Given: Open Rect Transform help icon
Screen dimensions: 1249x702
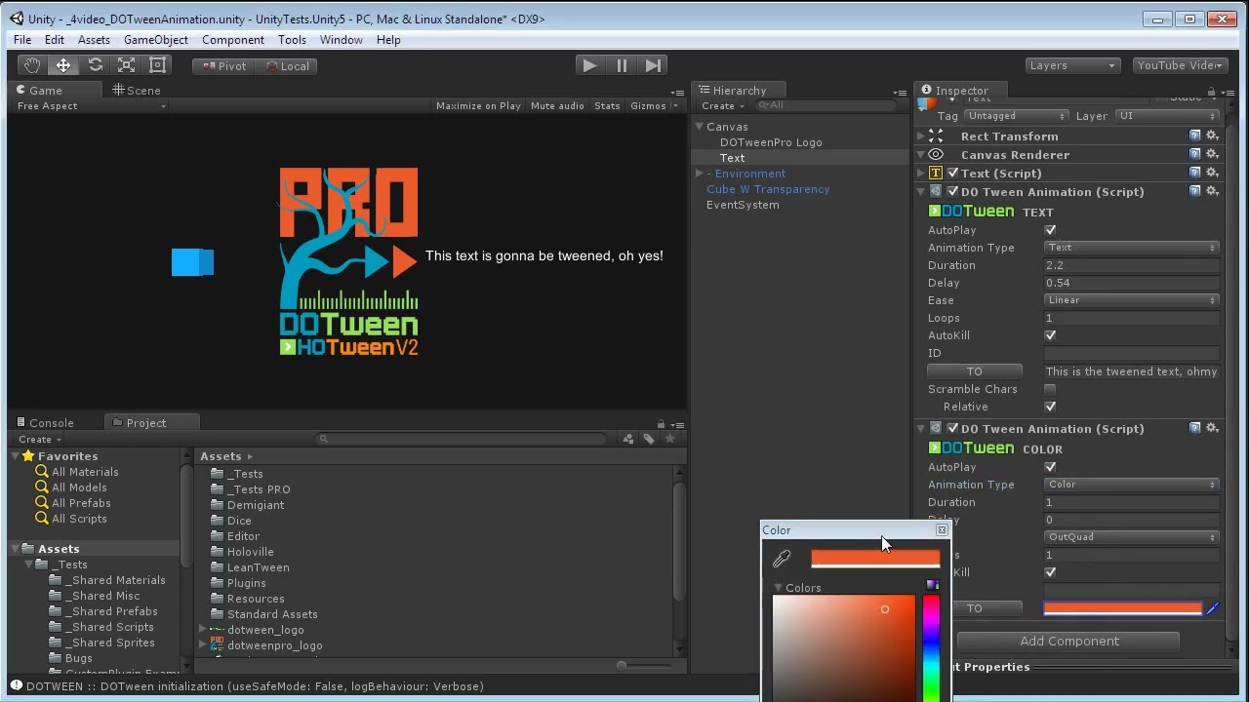Looking at the screenshot, I should [x=1194, y=136].
